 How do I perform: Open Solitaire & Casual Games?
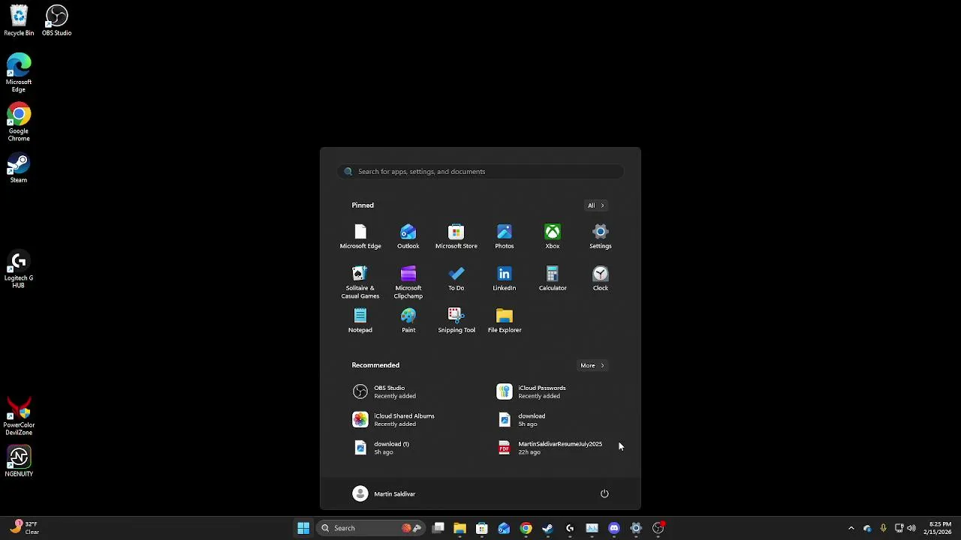click(x=360, y=283)
